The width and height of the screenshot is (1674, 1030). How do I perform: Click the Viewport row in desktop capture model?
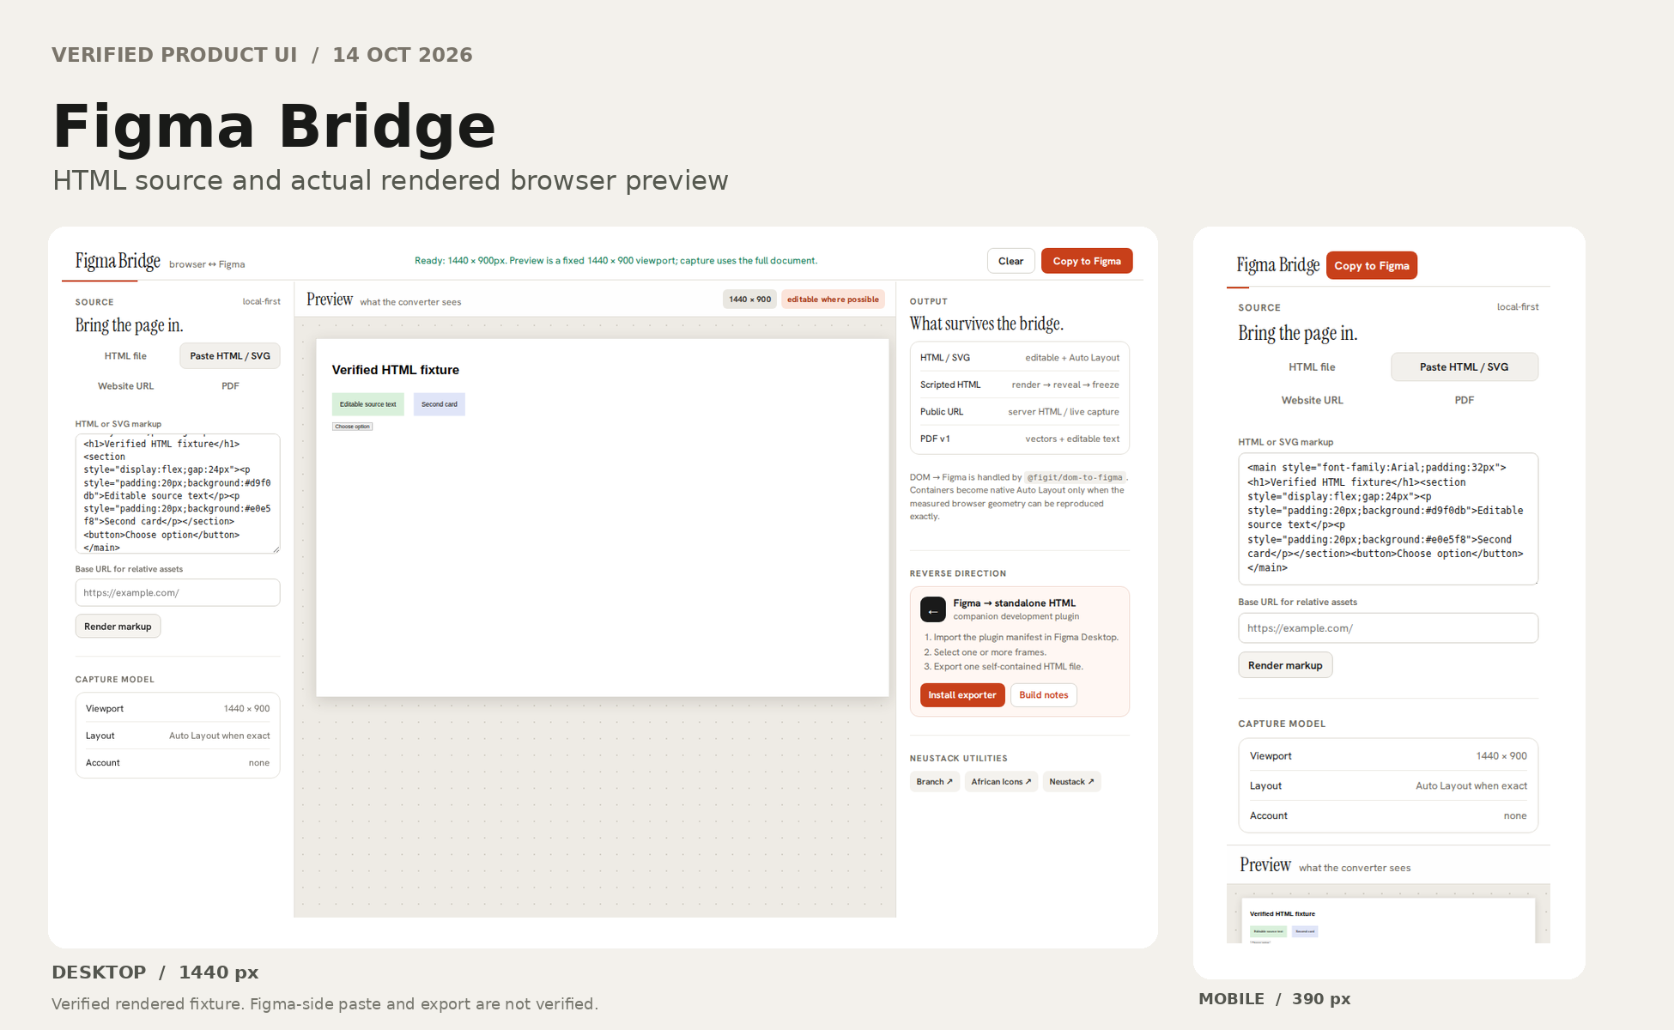click(178, 709)
